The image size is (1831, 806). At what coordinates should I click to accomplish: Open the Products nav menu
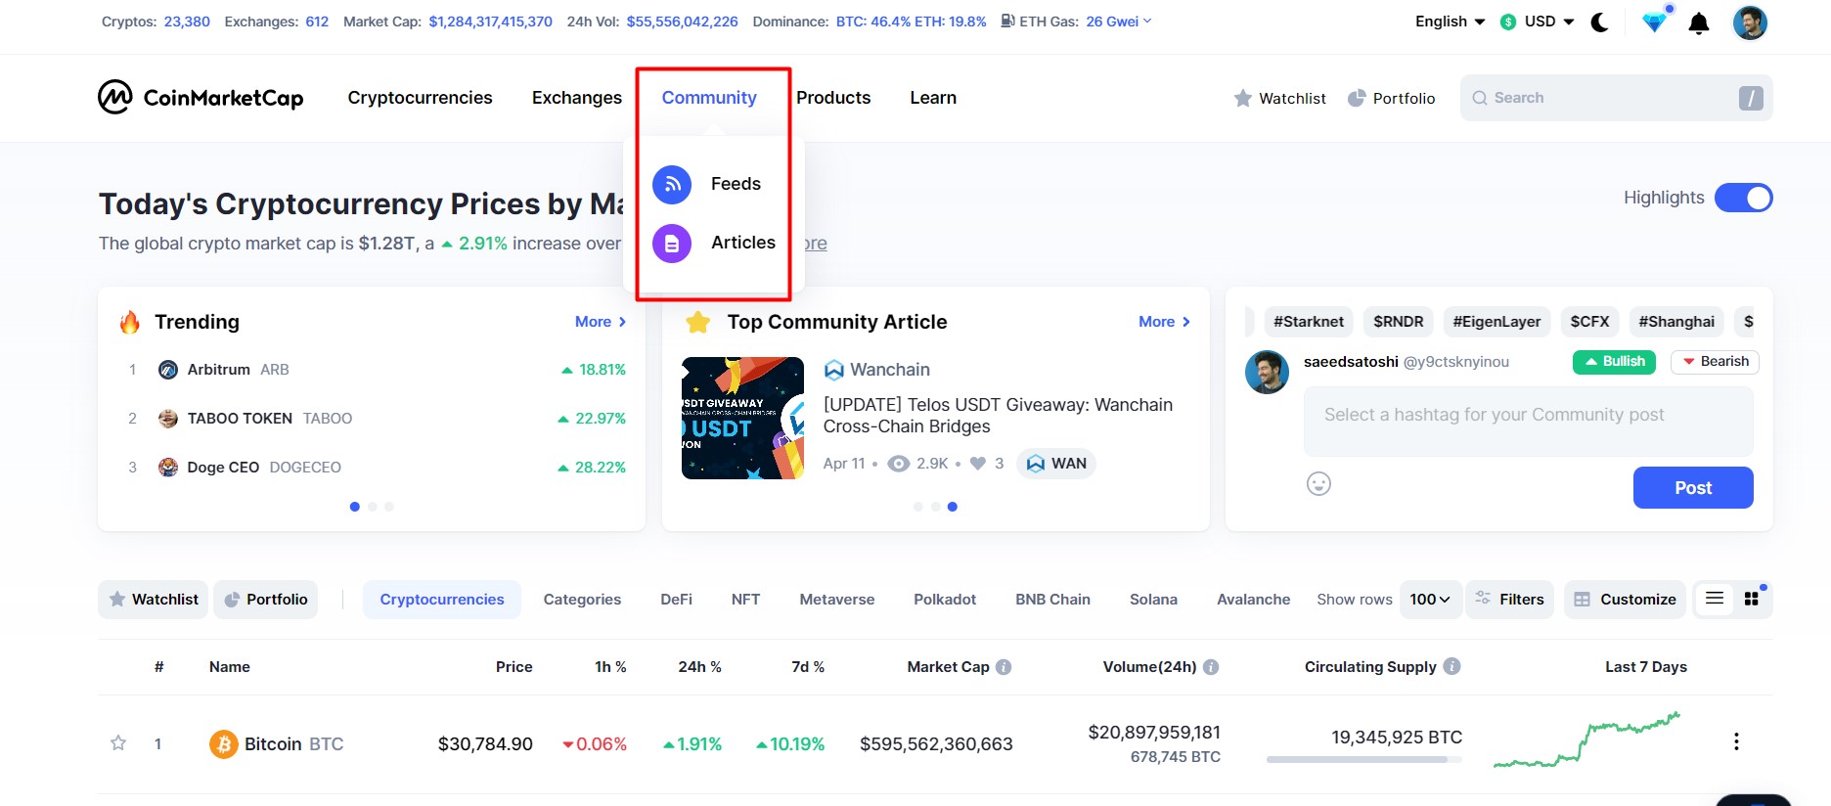(833, 98)
